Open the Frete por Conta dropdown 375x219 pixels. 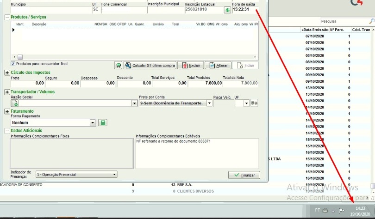click(209, 103)
